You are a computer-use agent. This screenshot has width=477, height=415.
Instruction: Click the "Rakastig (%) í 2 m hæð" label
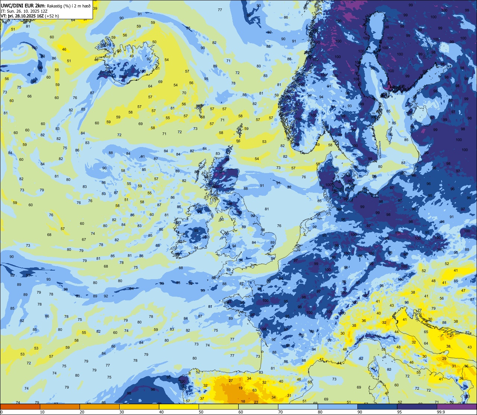69,6
